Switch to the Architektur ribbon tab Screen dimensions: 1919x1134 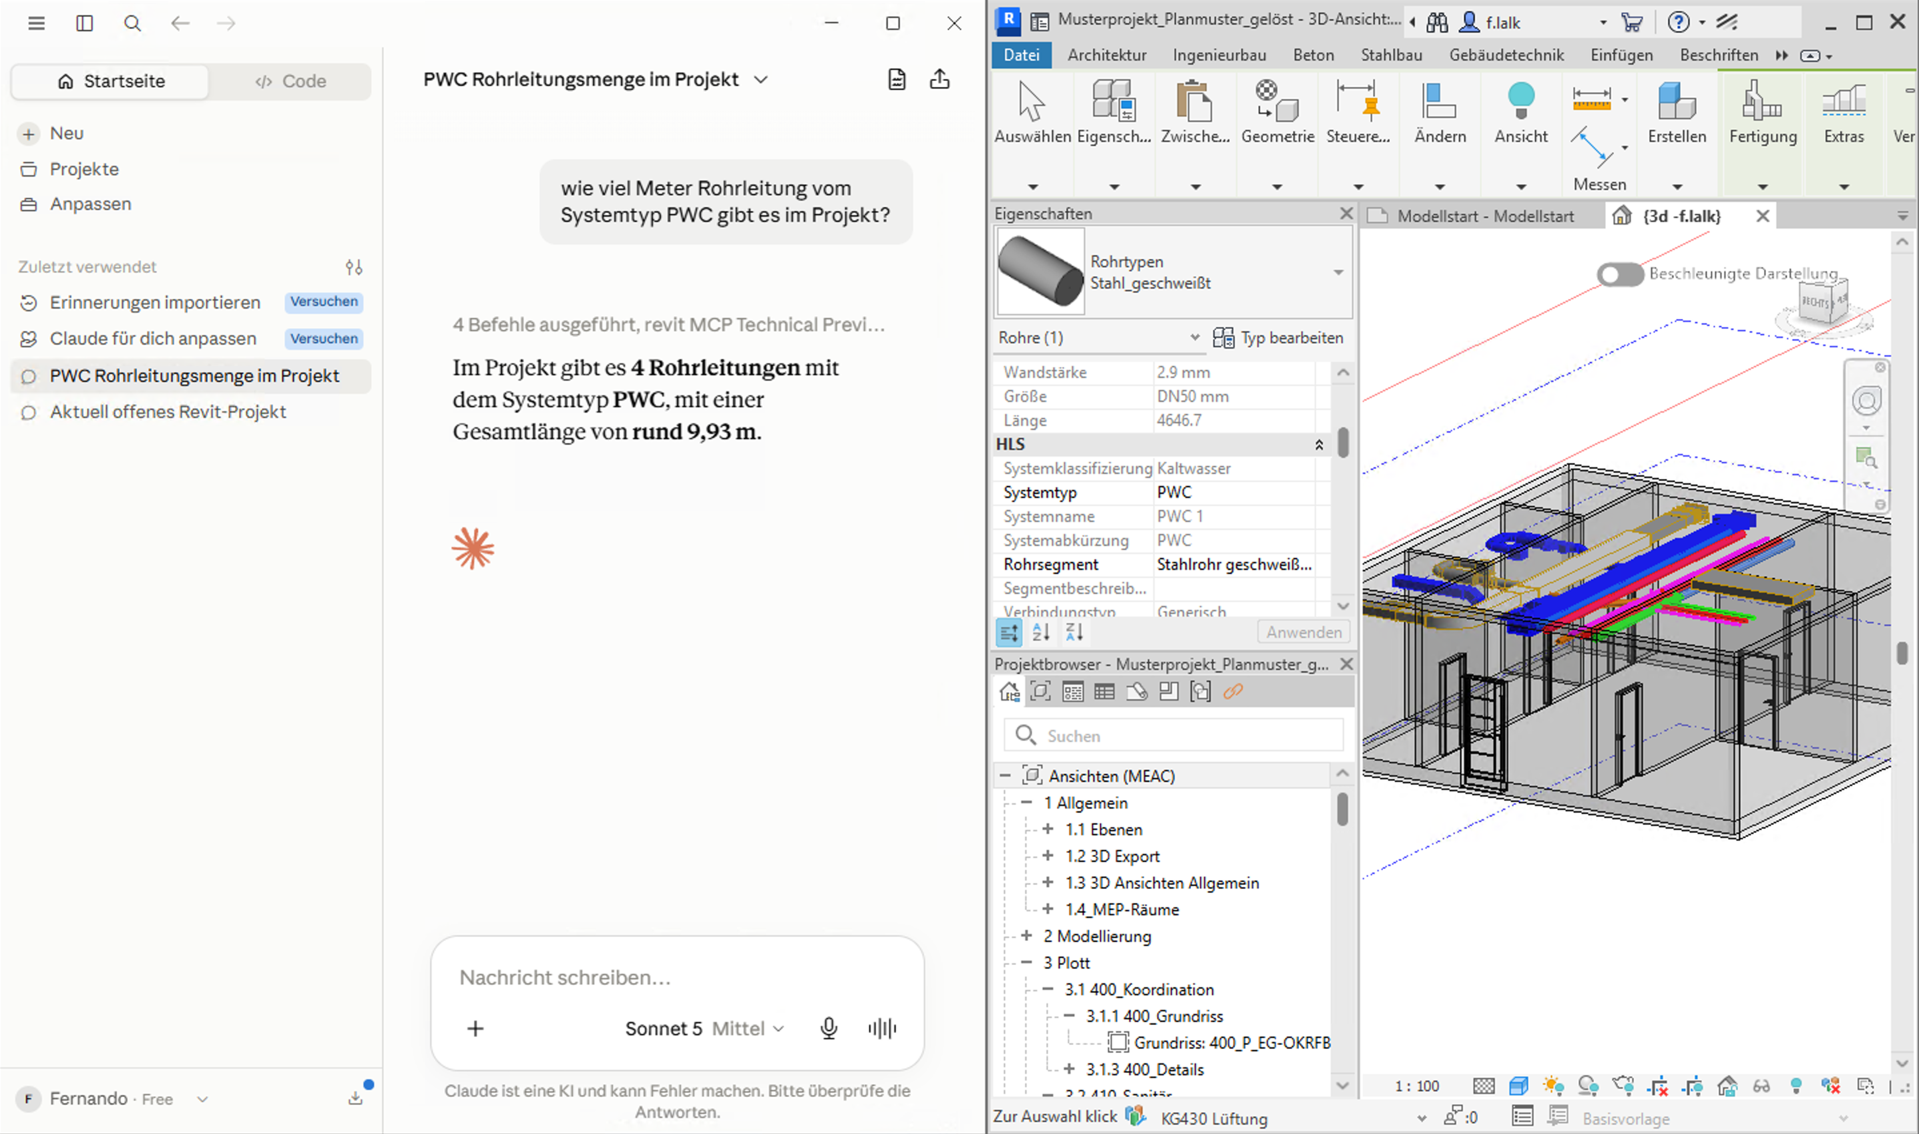point(1106,55)
